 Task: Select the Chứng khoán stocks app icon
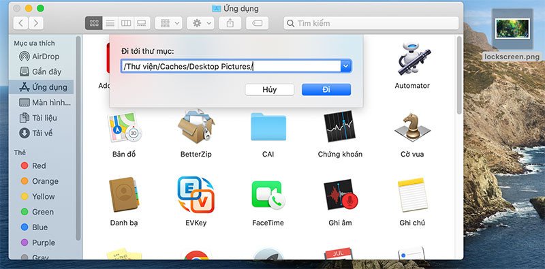[x=340, y=127]
